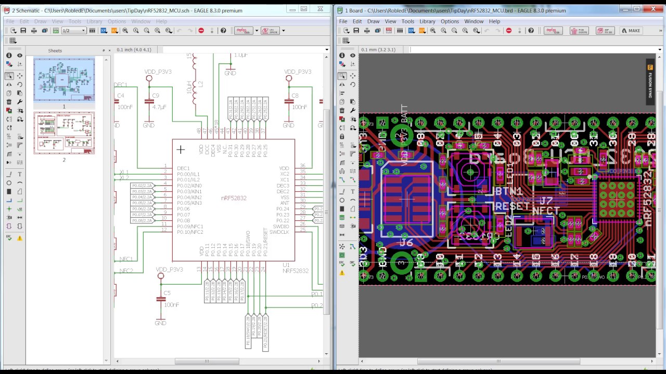Open the File menu in Board window

(x=343, y=21)
